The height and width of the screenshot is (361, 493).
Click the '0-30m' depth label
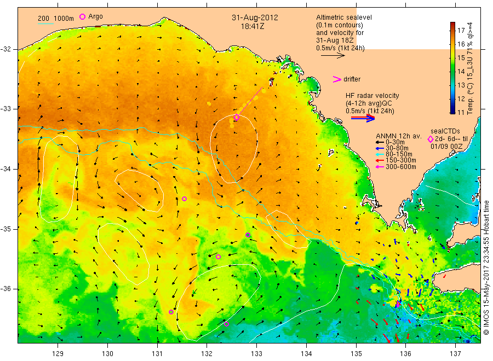[395, 143]
